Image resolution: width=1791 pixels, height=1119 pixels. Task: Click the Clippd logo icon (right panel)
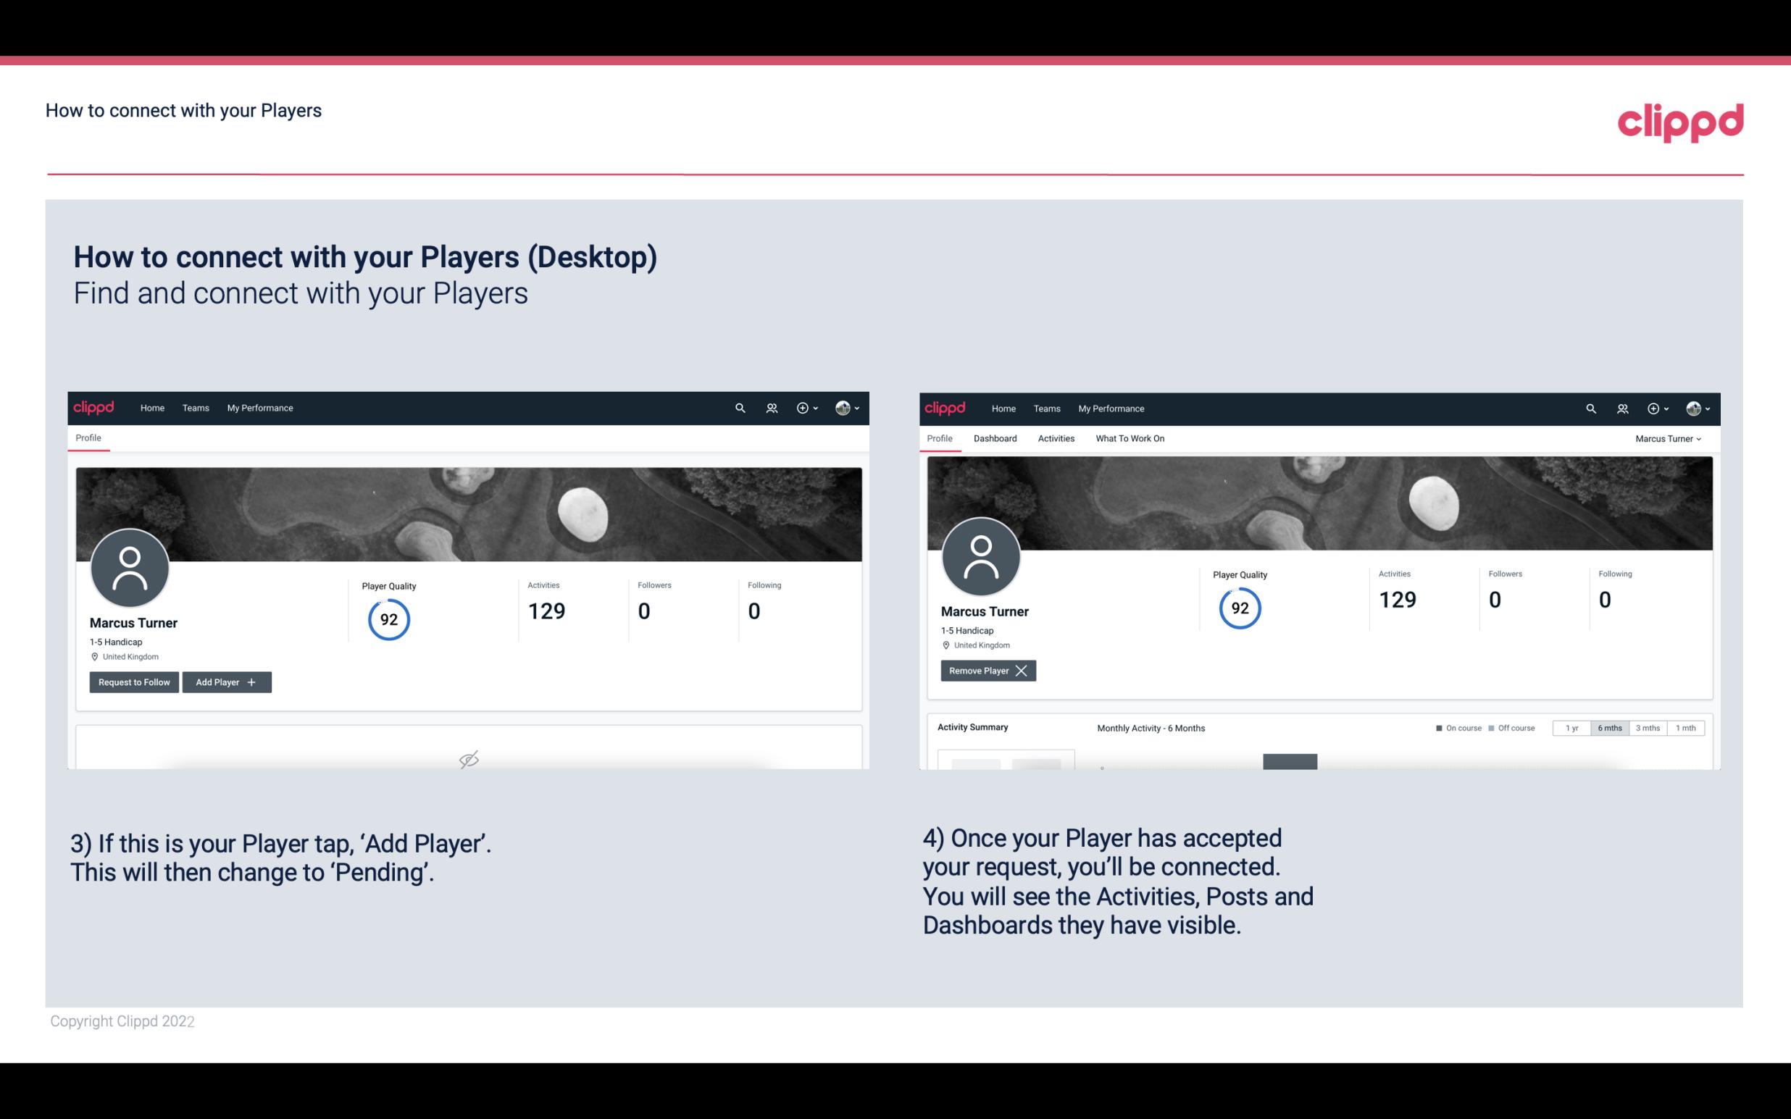click(946, 407)
